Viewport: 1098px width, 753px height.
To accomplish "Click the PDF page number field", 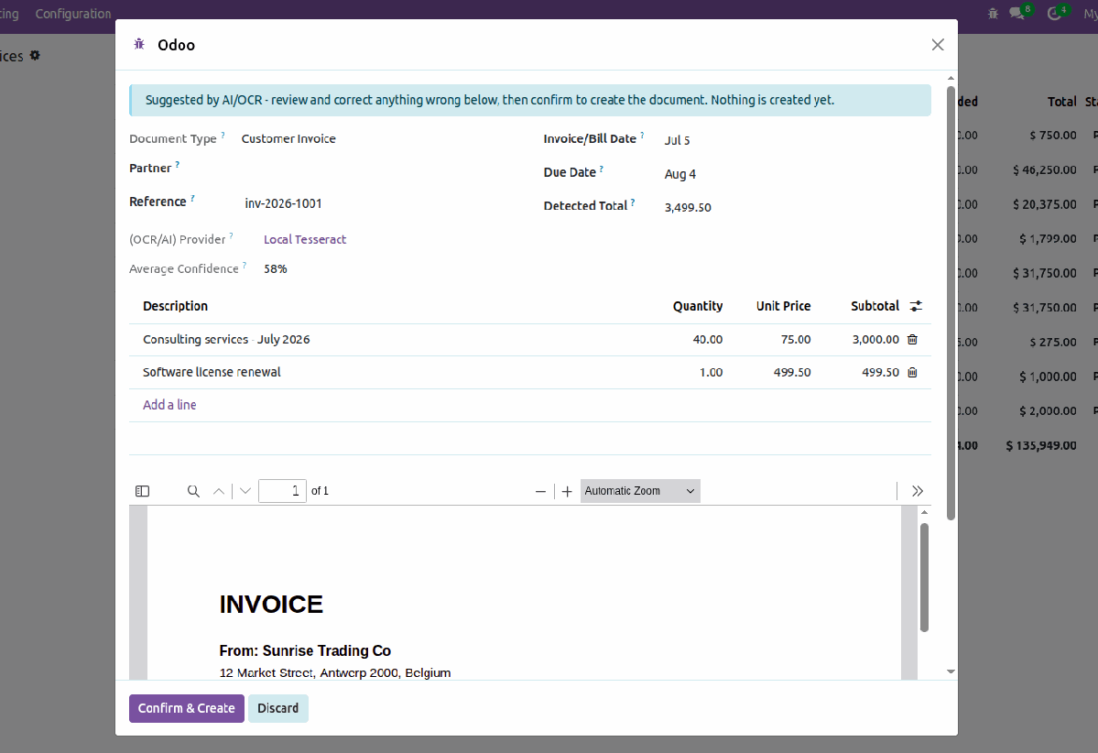I will 282,491.
